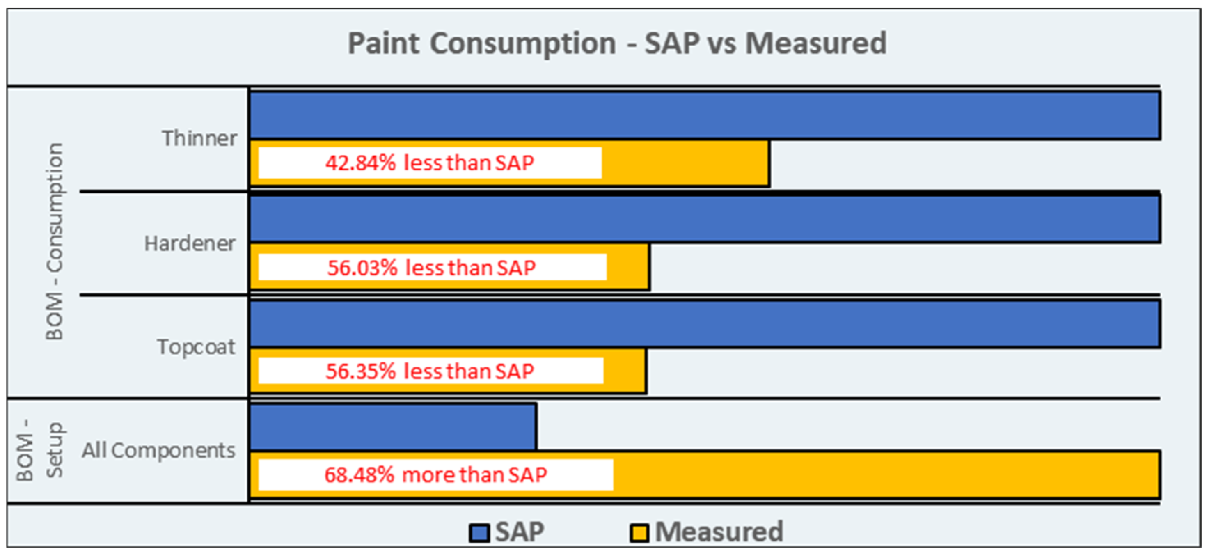Click the 'Topcoat' category axis label

[x=196, y=347]
